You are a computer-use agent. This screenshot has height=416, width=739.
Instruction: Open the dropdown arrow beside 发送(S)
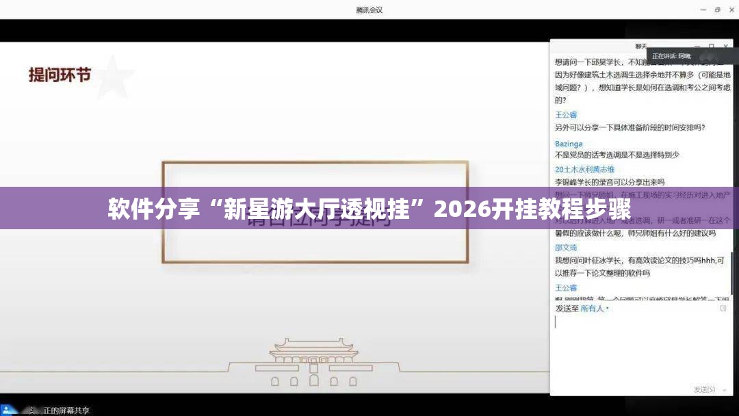[x=724, y=389]
